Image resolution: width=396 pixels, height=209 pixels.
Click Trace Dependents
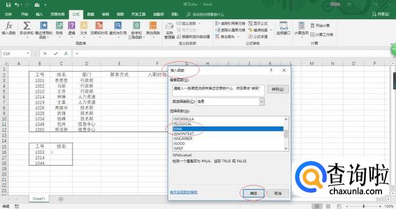pyautogui.click(x=230, y=30)
